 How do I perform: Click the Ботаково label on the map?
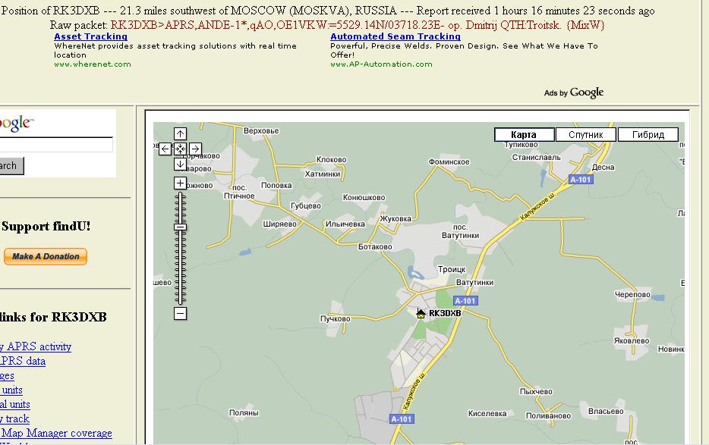(x=375, y=246)
